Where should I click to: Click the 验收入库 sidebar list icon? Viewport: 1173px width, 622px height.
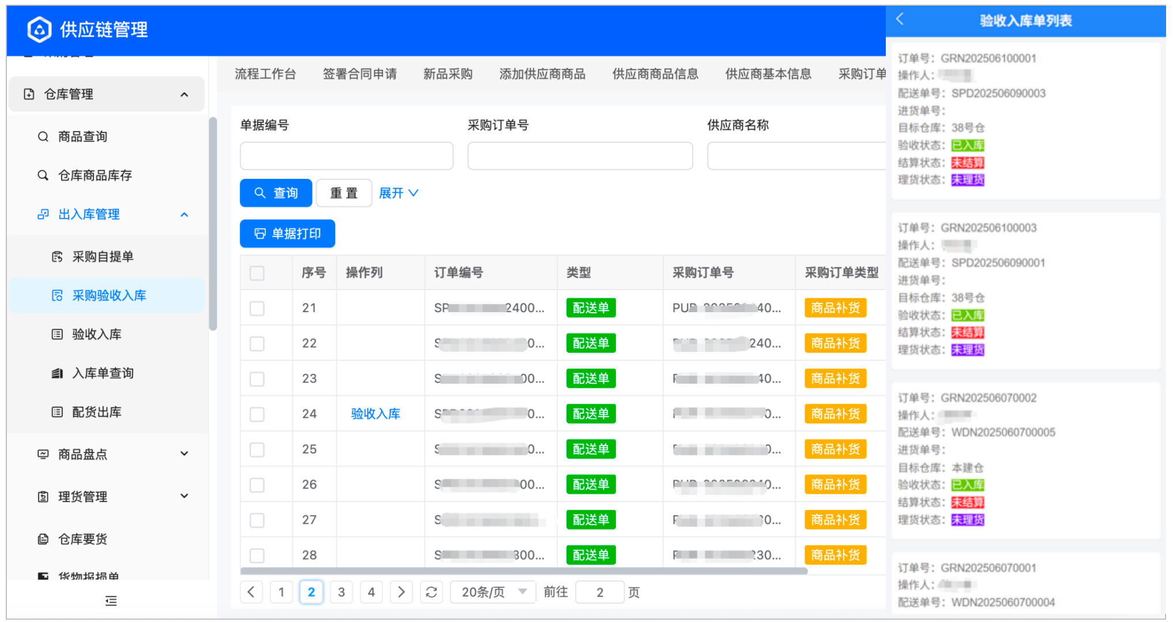click(x=57, y=334)
